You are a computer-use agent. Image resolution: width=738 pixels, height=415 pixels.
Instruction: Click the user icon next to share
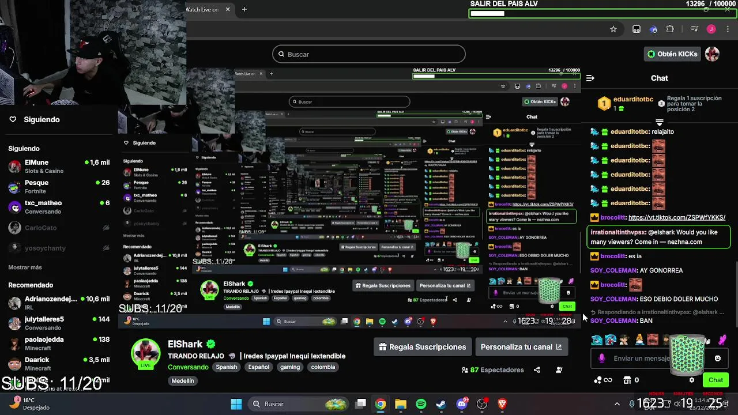click(559, 370)
